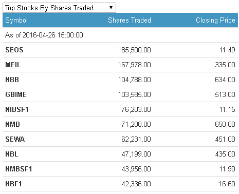239x194 pixels.
Task: Click NMB closing price 650.00
Action: tap(225, 124)
